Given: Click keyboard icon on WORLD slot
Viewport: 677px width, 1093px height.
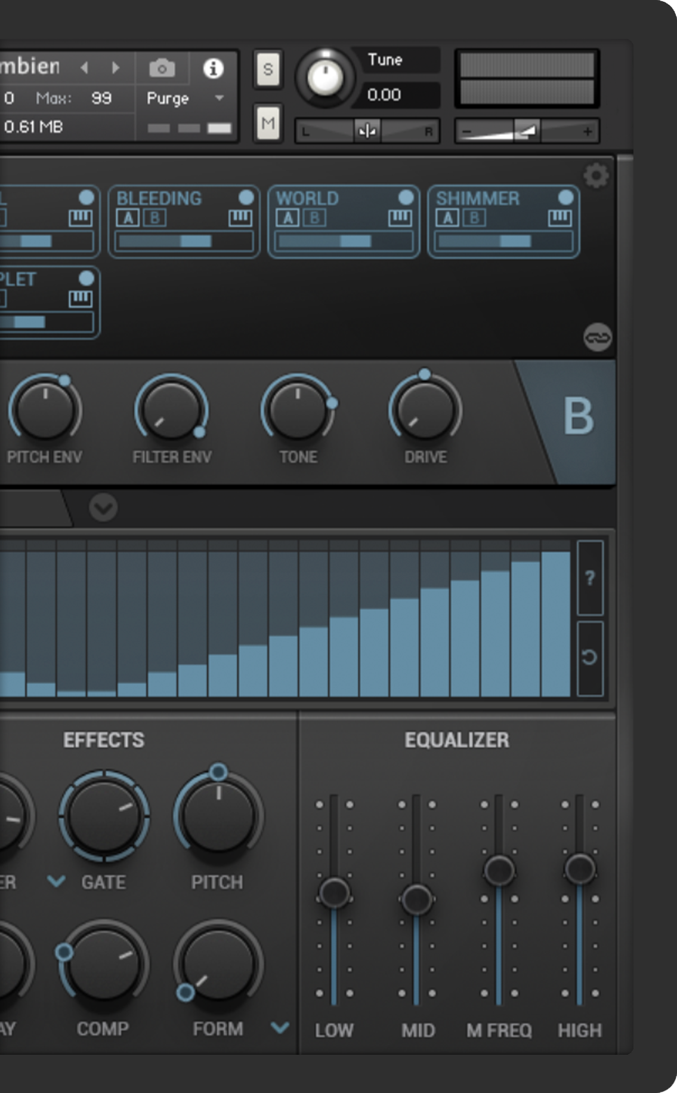Looking at the screenshot, I should tap(400, 218).
